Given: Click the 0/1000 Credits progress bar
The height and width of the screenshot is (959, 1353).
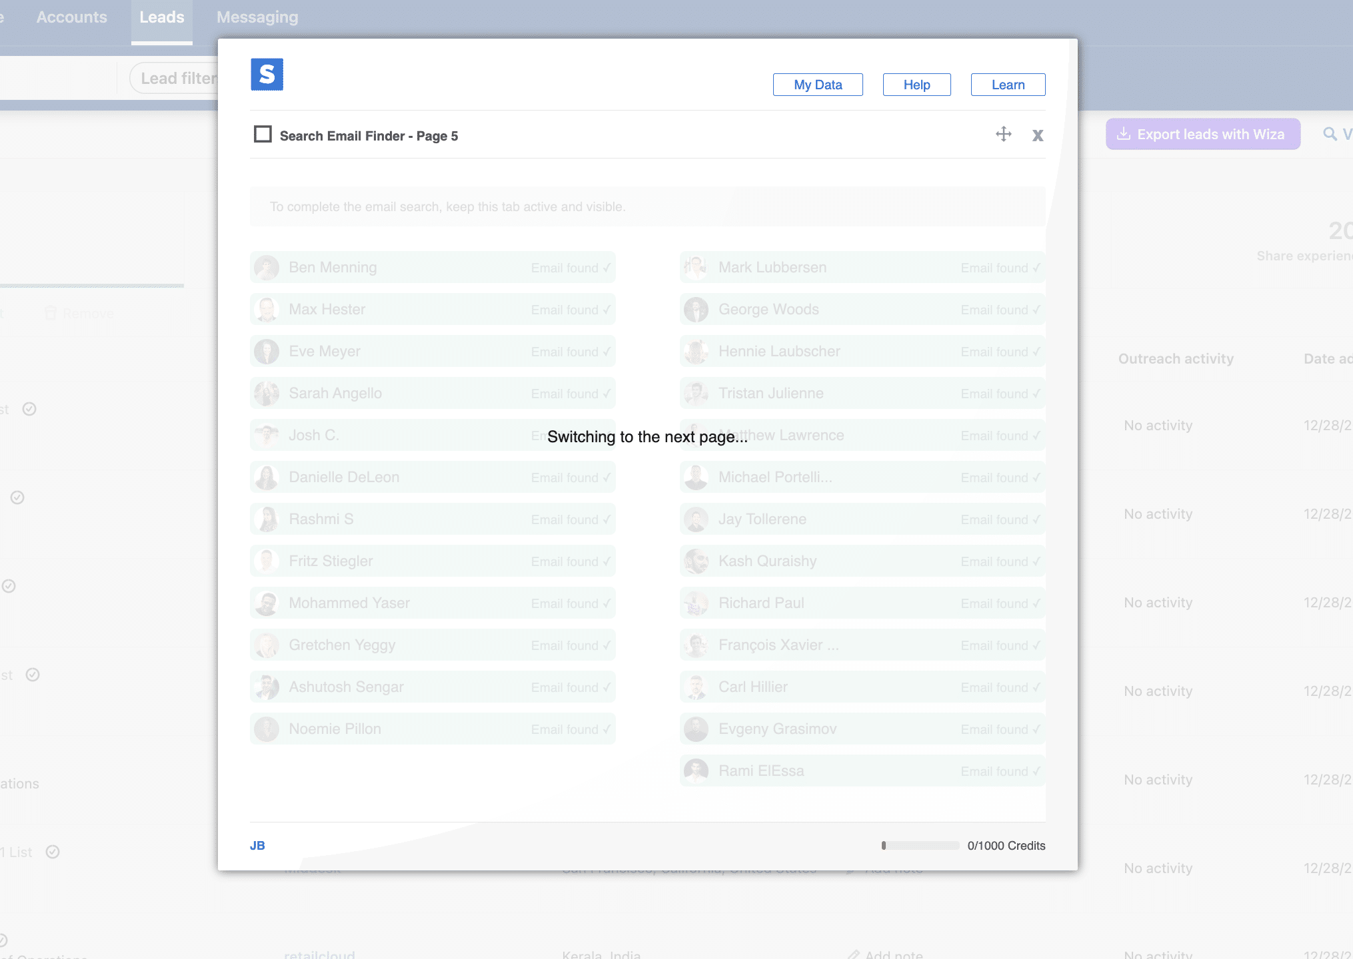Looking at the screenshot, I should tap(920, 845).
